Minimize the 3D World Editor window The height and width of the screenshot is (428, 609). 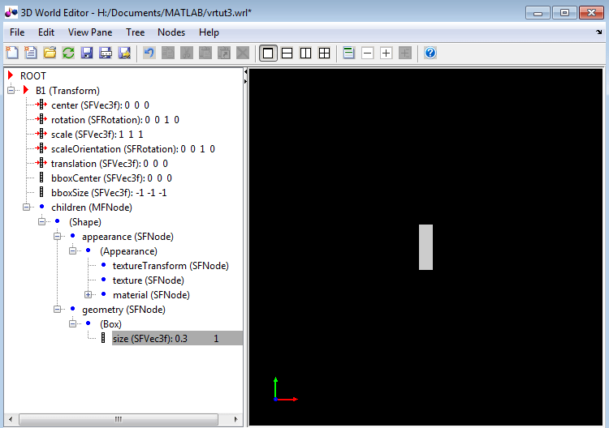pyautogui.click(x=538, y=13)
